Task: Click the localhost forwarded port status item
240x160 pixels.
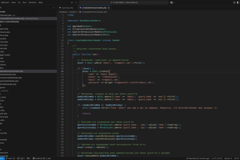Action: [x=37, y=158]
